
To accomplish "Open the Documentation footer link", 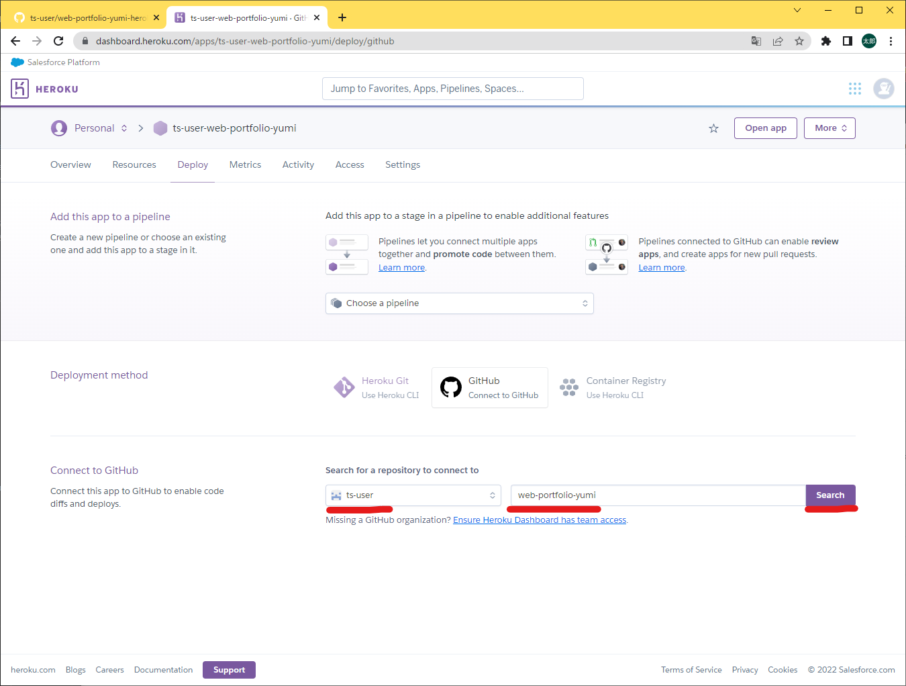I will click(163, 670).
